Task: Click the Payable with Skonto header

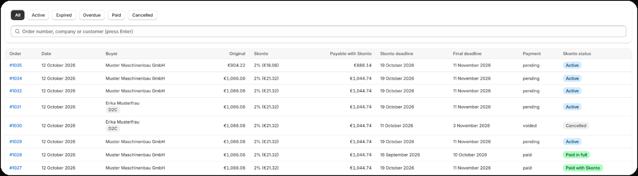Action: pos(351,54)
